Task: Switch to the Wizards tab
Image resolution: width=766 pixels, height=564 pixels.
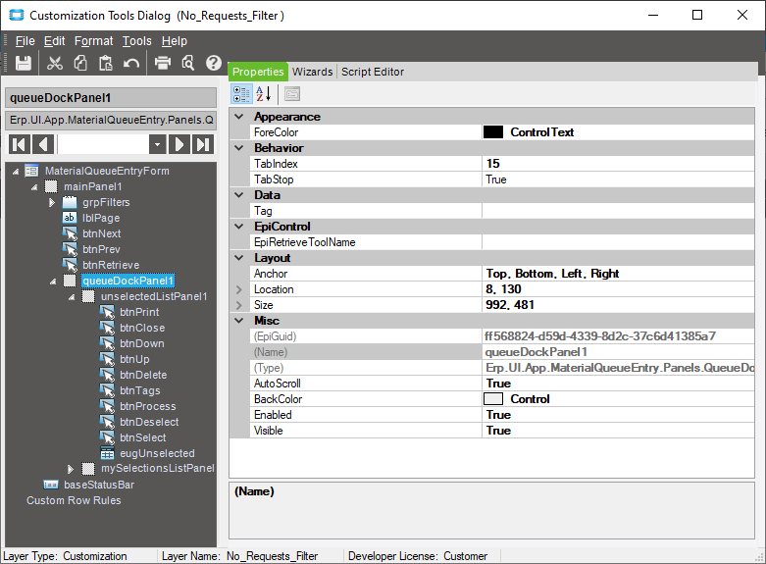Action: [x=312, y=72]
